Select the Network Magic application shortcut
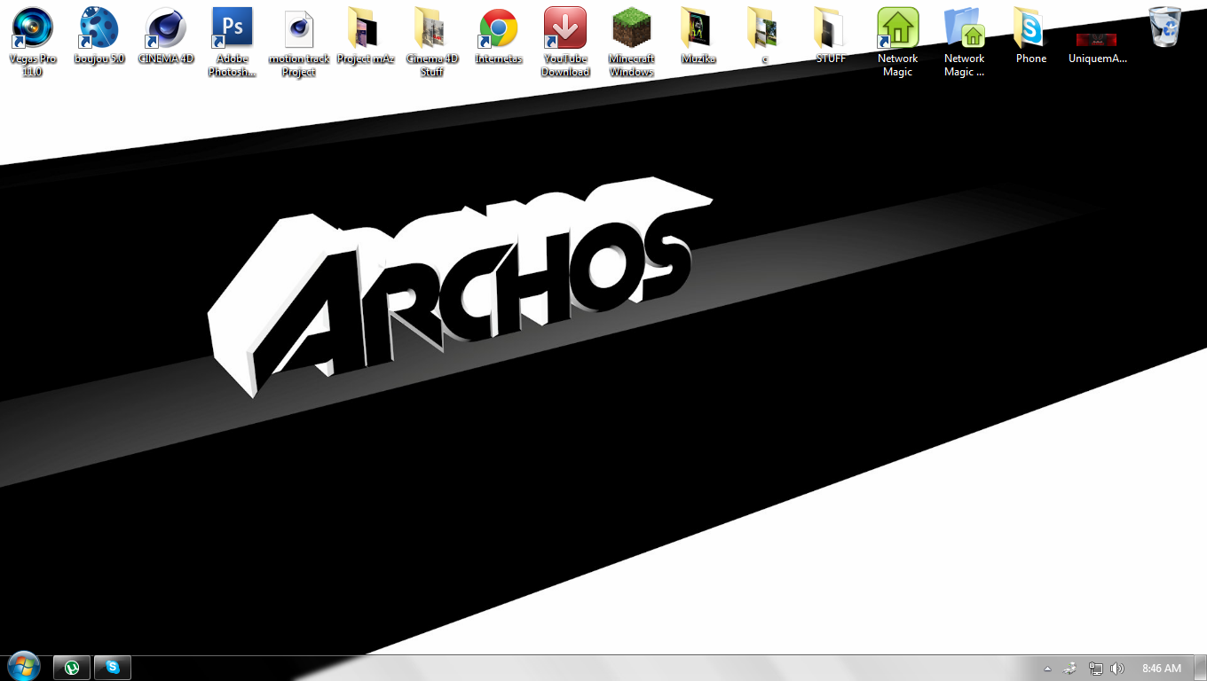Screen dimensions: 1207x681 point(898,42)
